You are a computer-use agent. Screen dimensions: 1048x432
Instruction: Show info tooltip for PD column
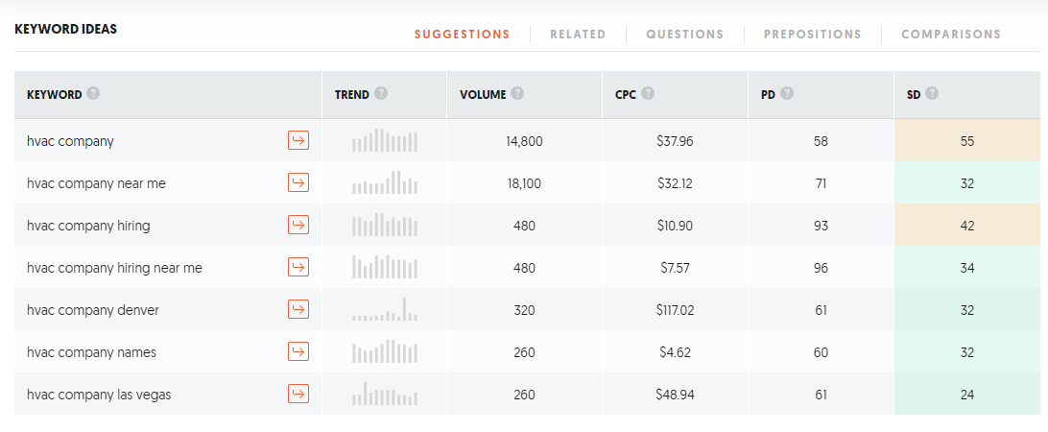click(787, 94)
